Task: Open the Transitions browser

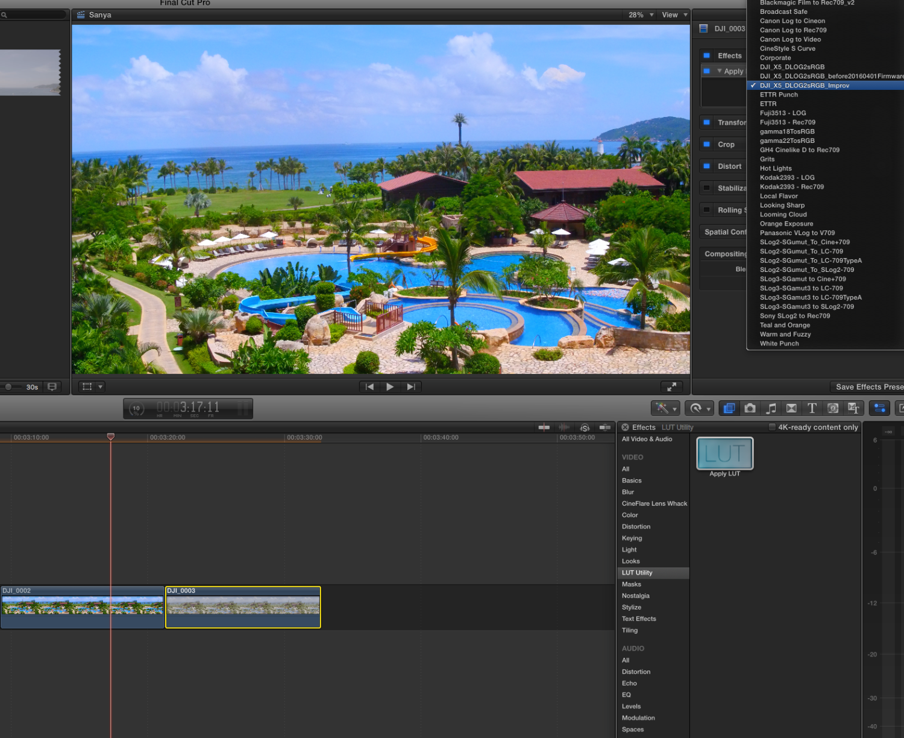Action: (791, 408)
